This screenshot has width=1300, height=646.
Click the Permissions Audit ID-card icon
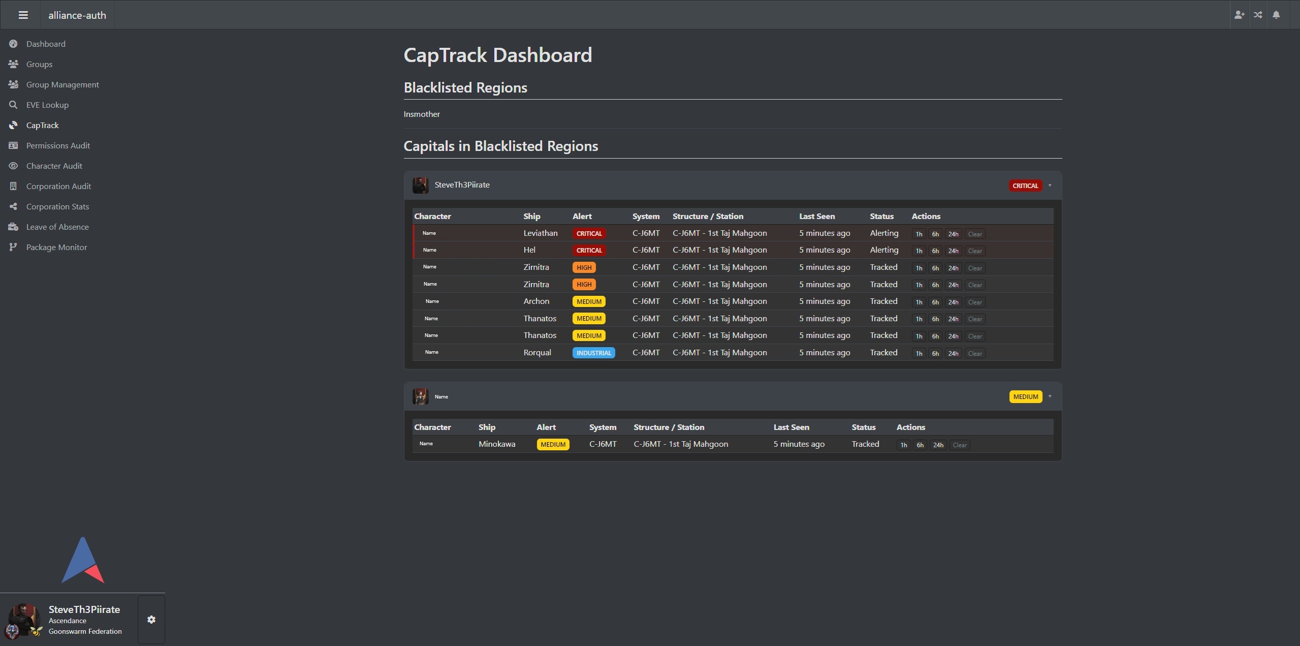(13, 145)
